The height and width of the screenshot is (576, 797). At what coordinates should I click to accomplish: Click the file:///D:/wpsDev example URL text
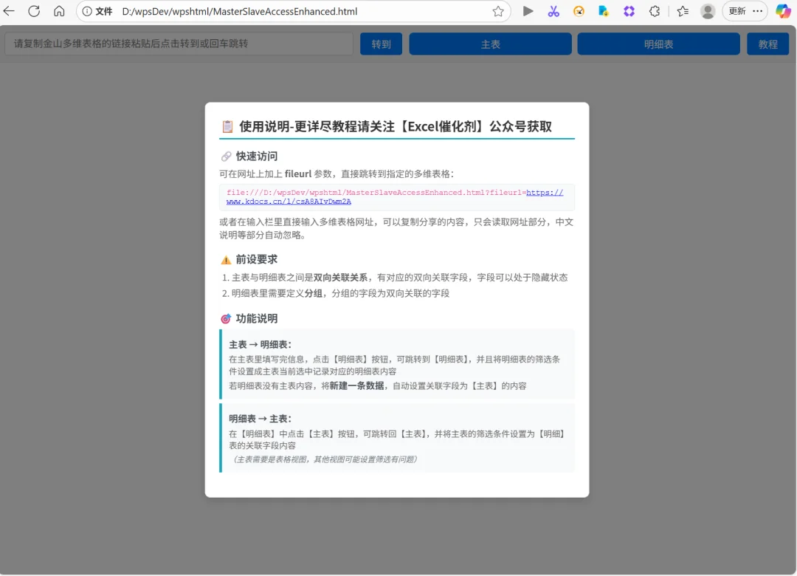(x=376, y=193)
